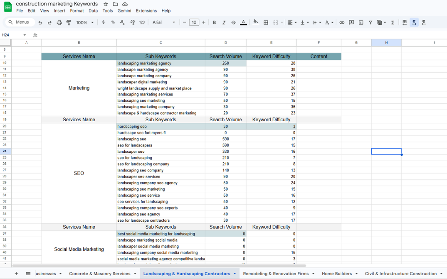Click the Undo icon in the toolbar
This screenshot has width=447, height=279.
[40, 22]
